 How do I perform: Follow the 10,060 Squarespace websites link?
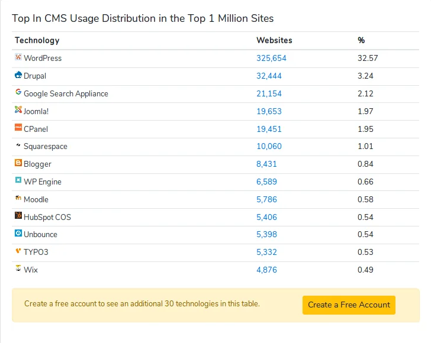pos(269,146)
